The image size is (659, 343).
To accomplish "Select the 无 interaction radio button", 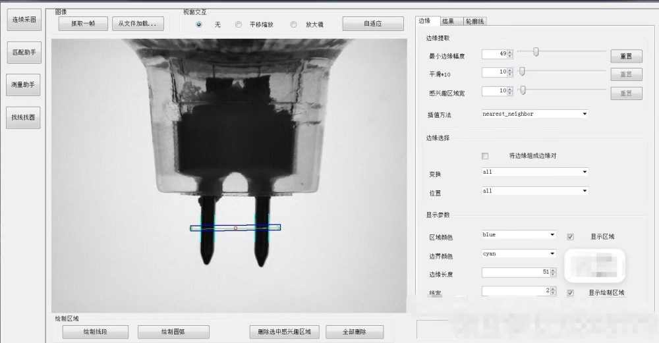I will pyautogui.click(x=199, y=24).
